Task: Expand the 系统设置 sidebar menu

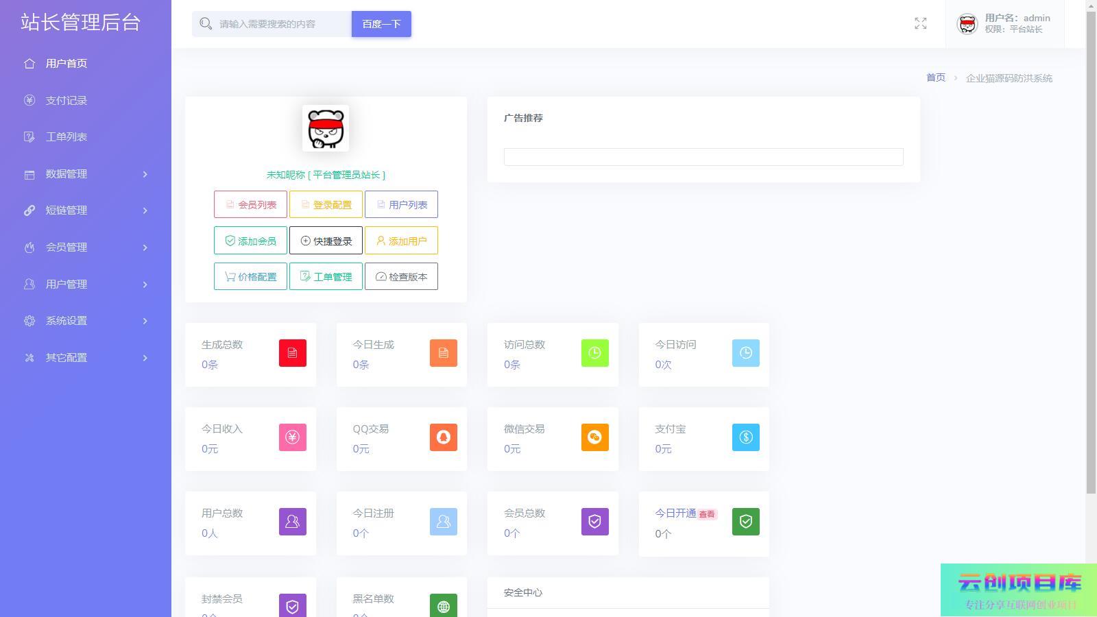Action: click(86, 321)
